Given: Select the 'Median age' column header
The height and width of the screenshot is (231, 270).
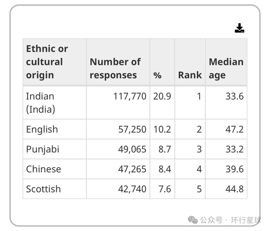Looking at the screenshot, I should pyautogui.click(x=226, y=68).
